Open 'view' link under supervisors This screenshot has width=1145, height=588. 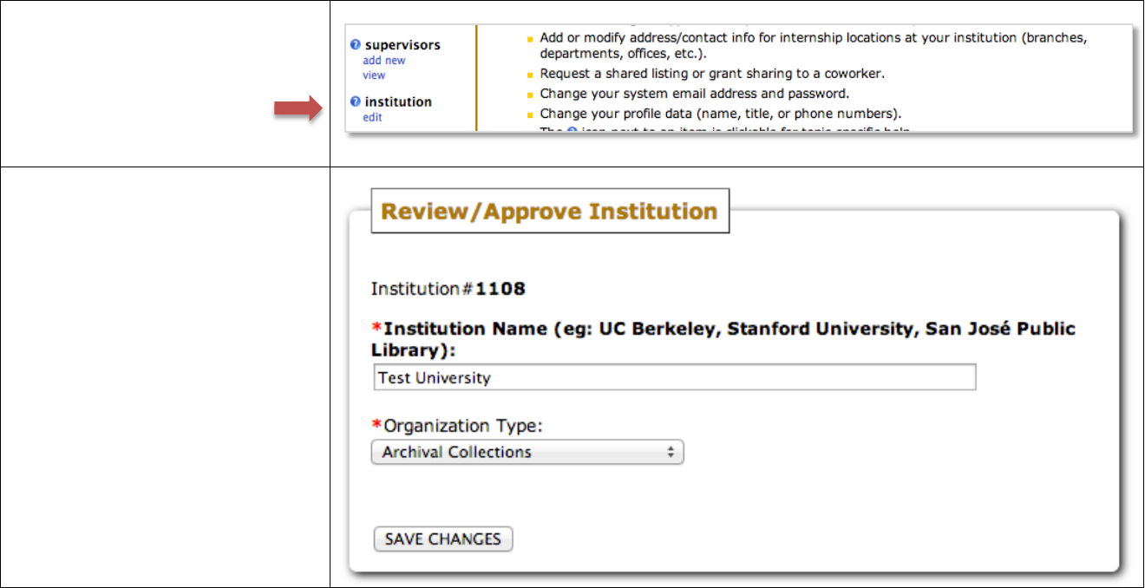(x=374, y=75)
